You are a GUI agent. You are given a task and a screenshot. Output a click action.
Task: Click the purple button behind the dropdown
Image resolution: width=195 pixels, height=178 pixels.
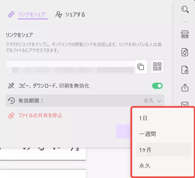coord(123,131)
